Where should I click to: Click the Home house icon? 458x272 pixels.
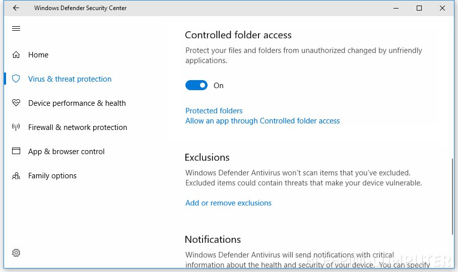[16, 55]
